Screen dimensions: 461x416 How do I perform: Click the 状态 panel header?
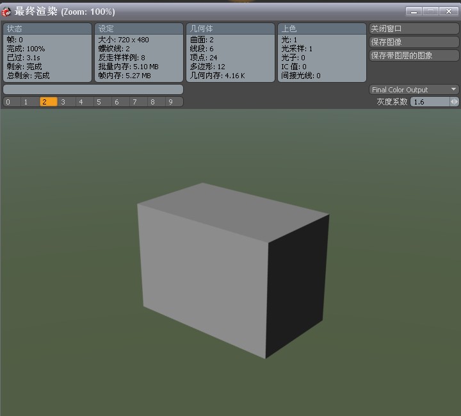[x=47, y=29]
